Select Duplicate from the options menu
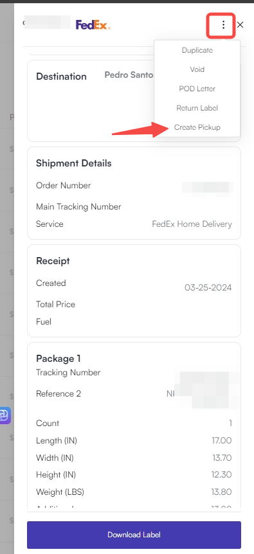 [x=197, y=50]
